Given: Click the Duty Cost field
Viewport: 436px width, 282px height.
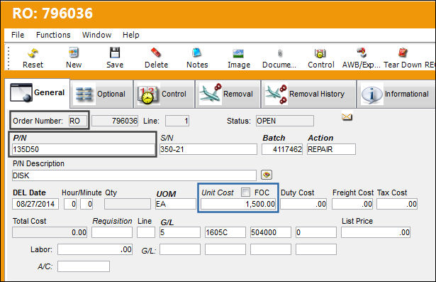Looking at the screenshot, I should pyautogui.click(x=303, y=204).
